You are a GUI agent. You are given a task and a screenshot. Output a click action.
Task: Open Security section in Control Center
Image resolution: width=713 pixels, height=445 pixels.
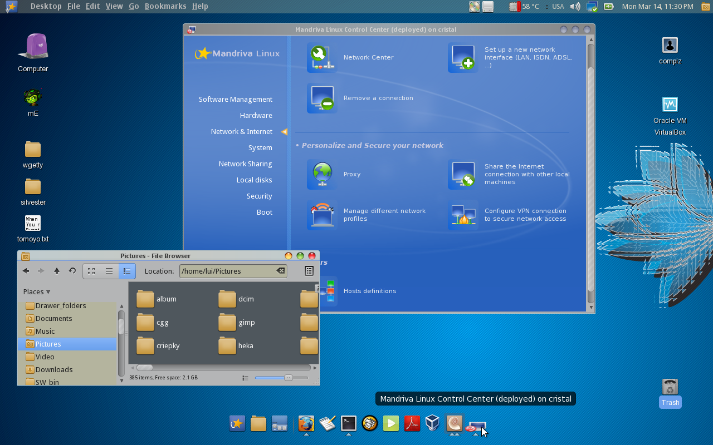[x=260, y=196]
